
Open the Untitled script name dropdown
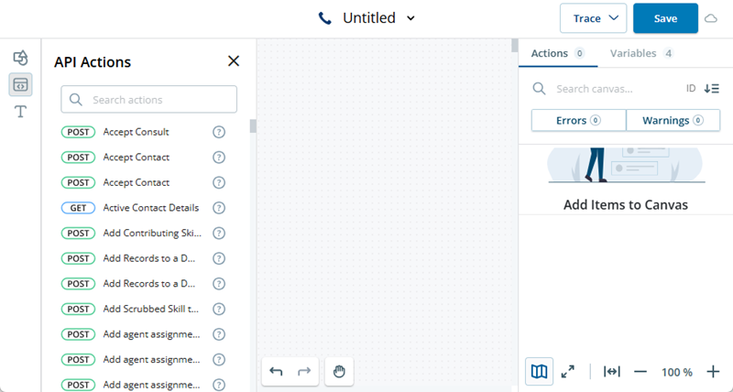click(x=410, y=18)
